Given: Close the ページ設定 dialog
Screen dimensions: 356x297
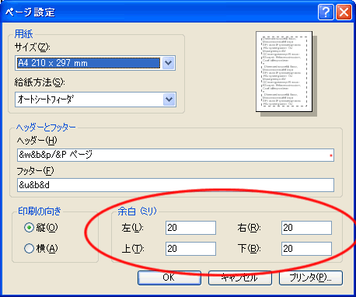Looking at the screenshot, I should click(344, 12).
